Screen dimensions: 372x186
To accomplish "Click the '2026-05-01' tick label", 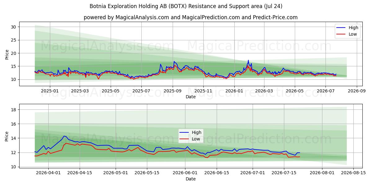I will (x=115, y=173).
